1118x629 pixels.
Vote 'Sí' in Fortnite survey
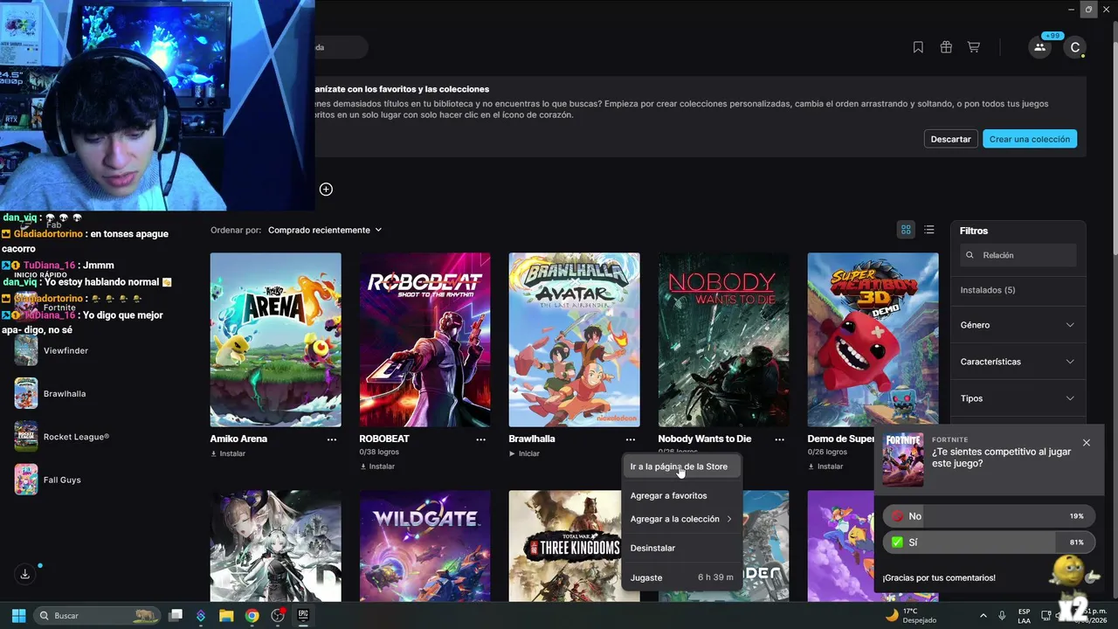[x=988, y=543]
